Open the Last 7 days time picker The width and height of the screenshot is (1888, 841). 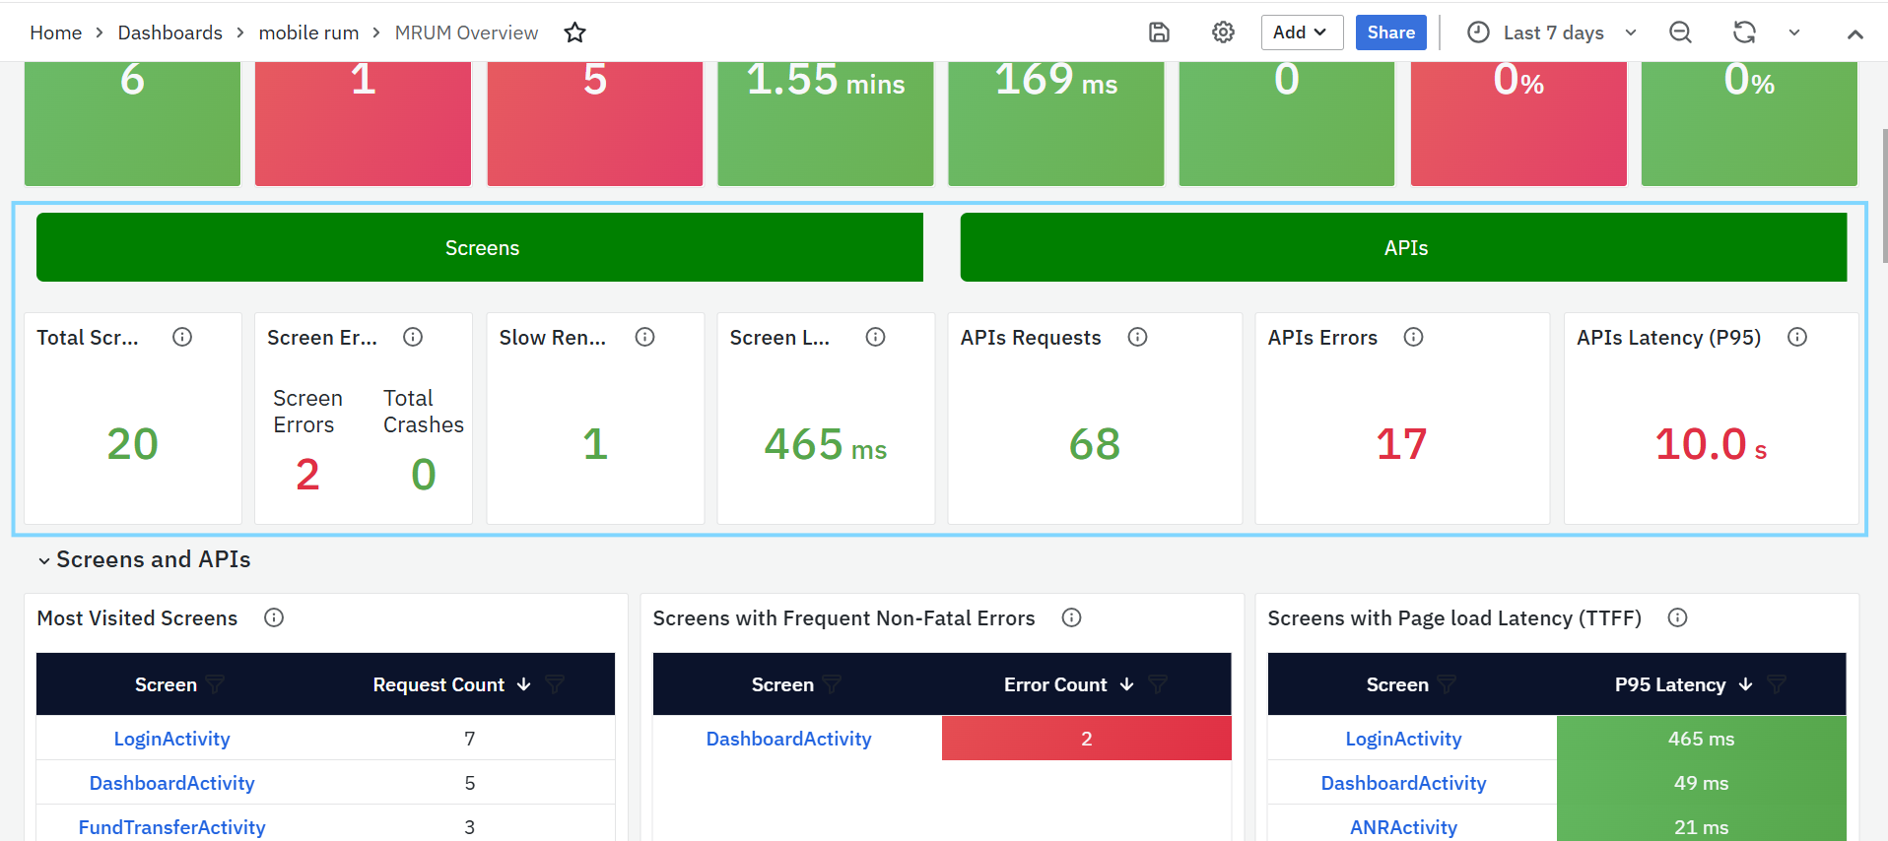(1552, 32)
